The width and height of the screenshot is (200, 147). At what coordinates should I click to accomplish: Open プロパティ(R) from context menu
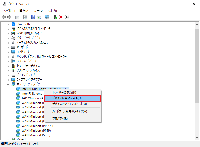pyautogui.click(x=60, y=119)
